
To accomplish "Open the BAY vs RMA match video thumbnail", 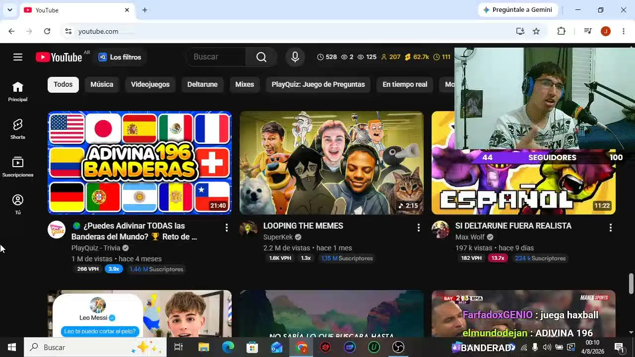I will (x=523, y=314).
